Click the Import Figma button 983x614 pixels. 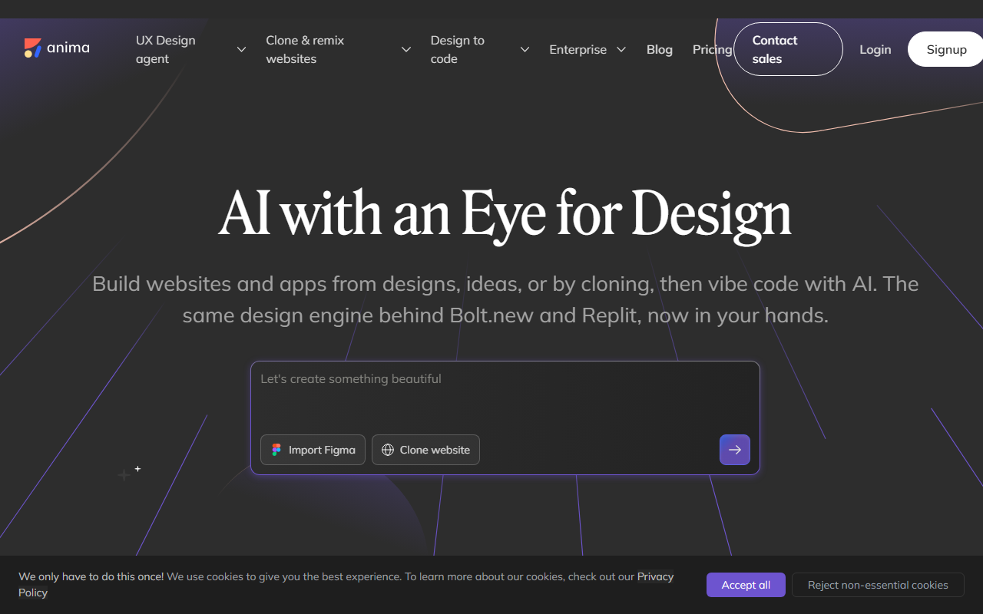(313, 450)
